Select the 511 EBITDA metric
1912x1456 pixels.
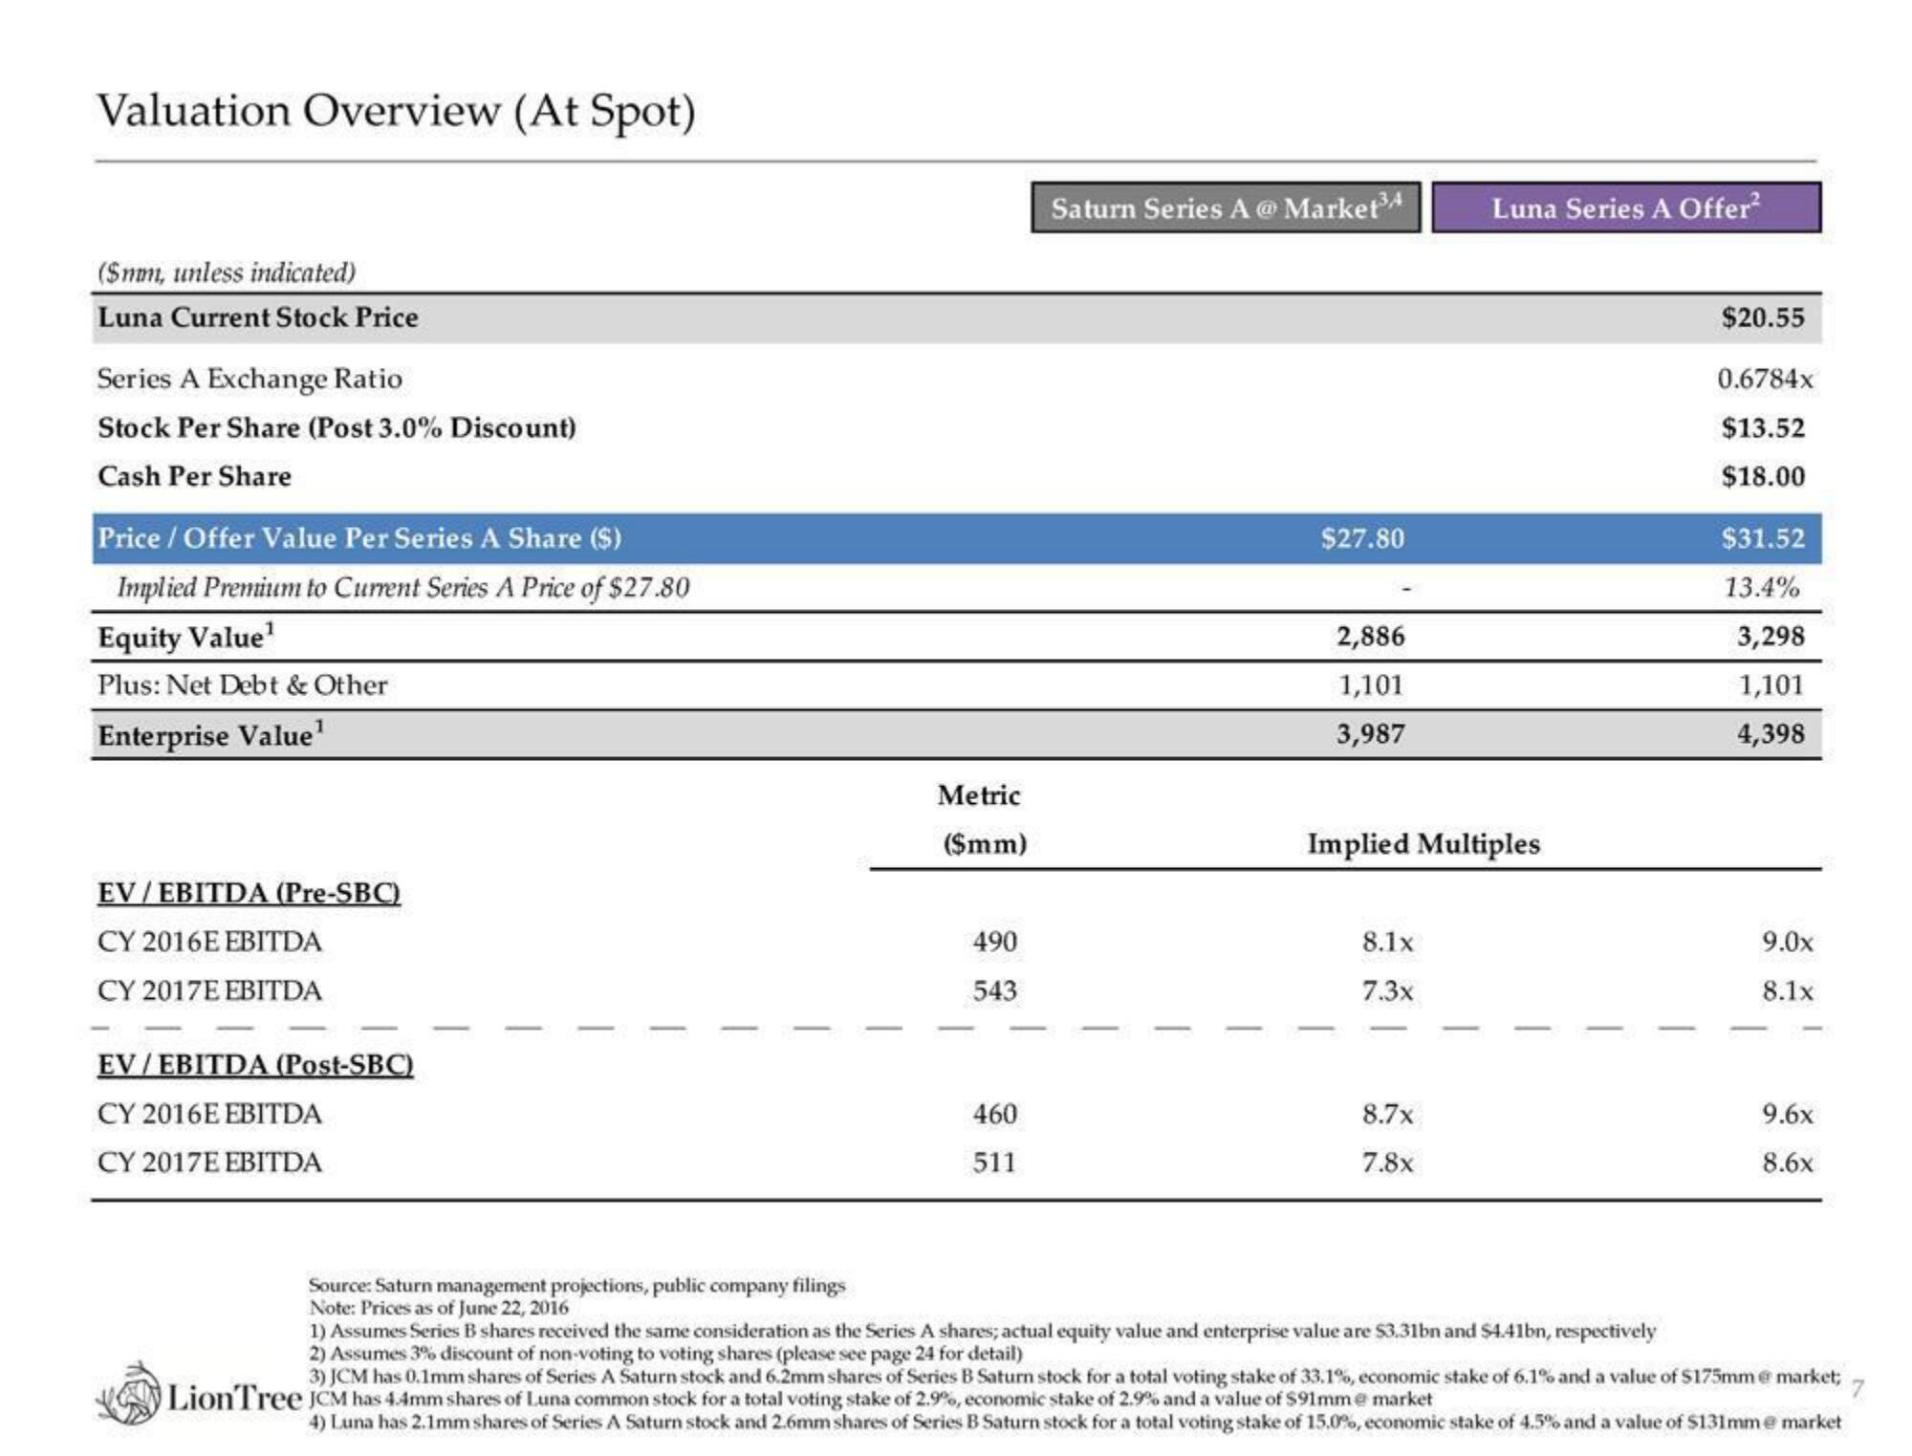994,1163
